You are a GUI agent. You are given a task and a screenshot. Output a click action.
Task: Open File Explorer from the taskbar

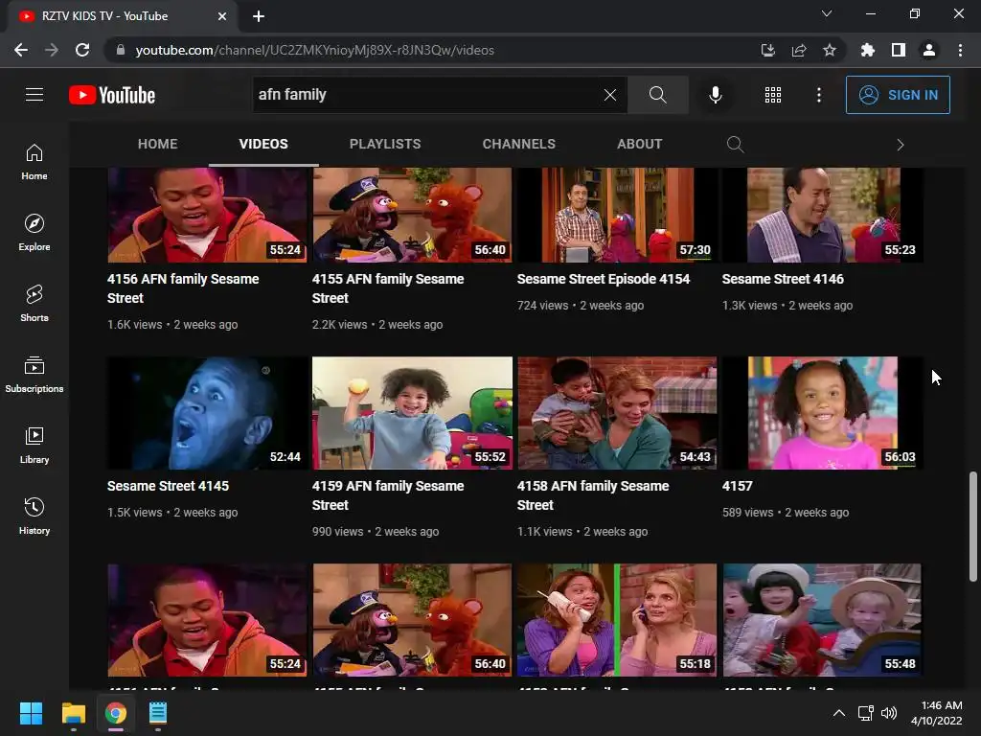click(x=73, y=713)
